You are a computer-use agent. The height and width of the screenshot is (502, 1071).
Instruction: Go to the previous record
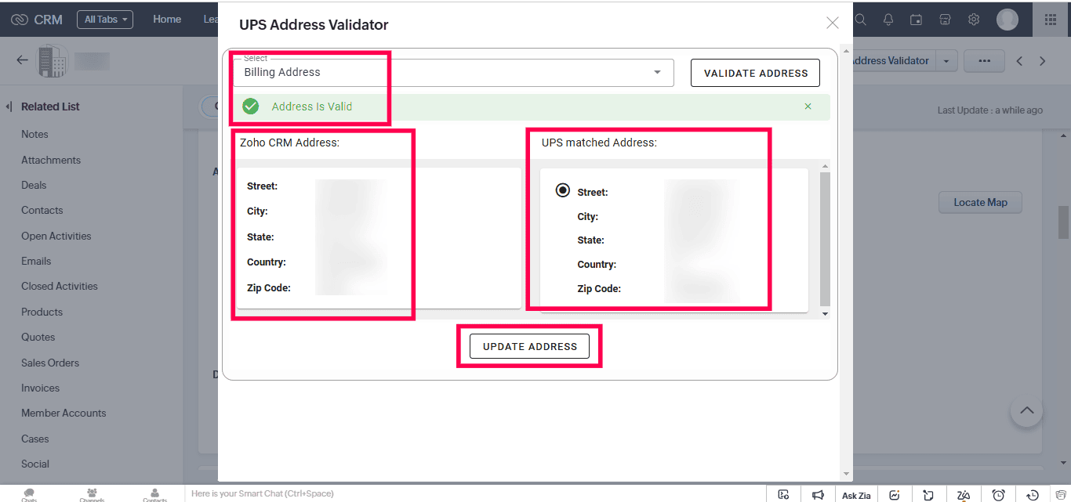[x=1019, y=60]
